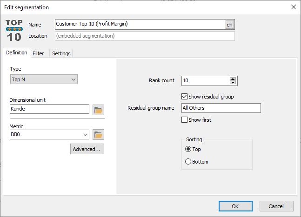Click the Location field
This screenshot has width=301, height=217.
pos(145,36)
